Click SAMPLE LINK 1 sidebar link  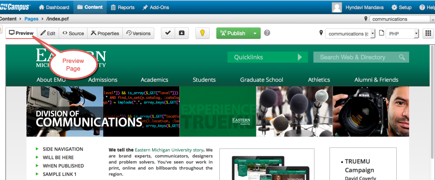coord(60,174)
